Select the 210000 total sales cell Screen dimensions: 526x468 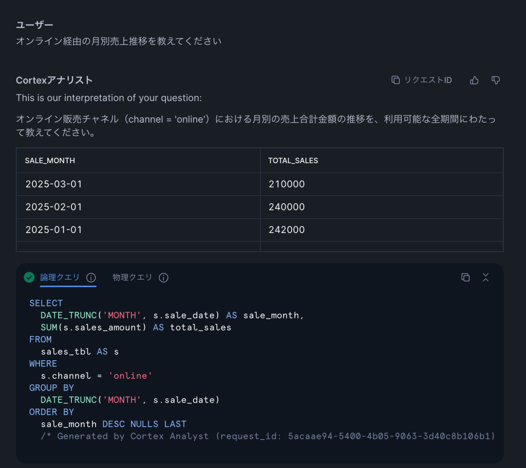coord(287,184)
